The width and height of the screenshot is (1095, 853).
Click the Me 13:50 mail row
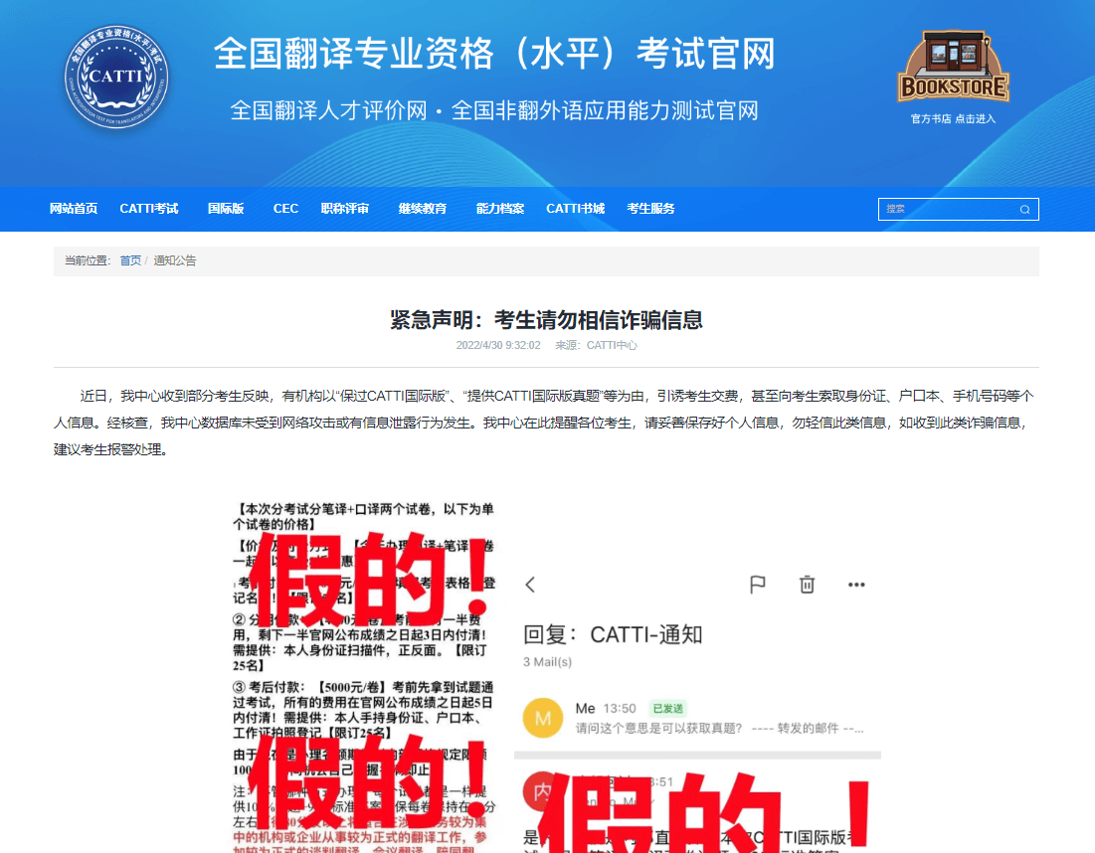697,718
